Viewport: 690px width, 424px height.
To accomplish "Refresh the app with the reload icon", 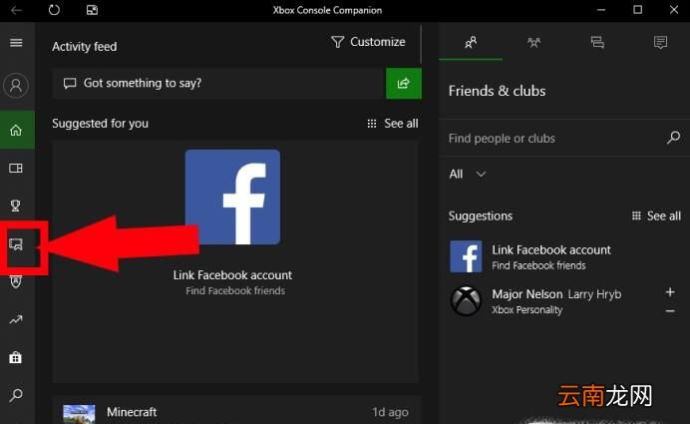I will click(x=54, y=10).
